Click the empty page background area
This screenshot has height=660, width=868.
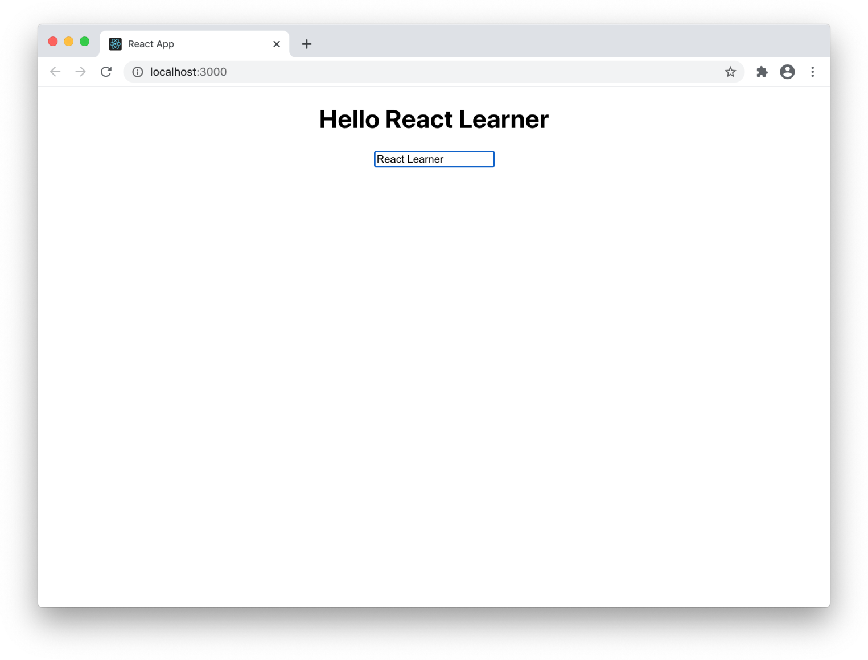[433, 370]
